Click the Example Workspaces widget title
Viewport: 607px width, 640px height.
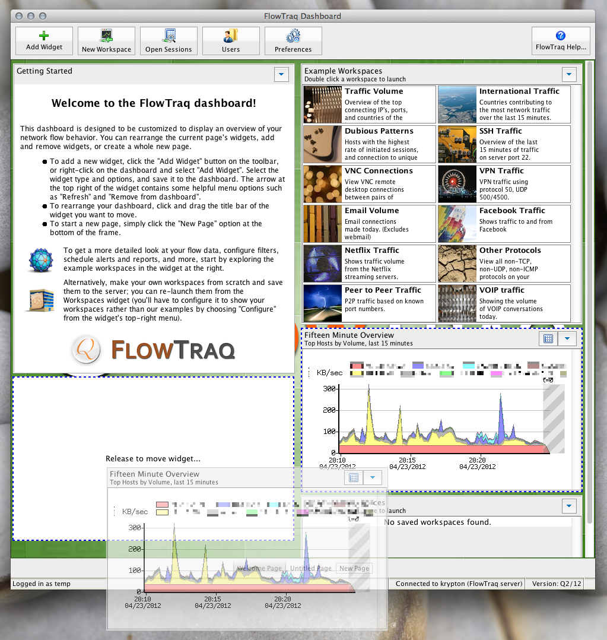(343, 71)
